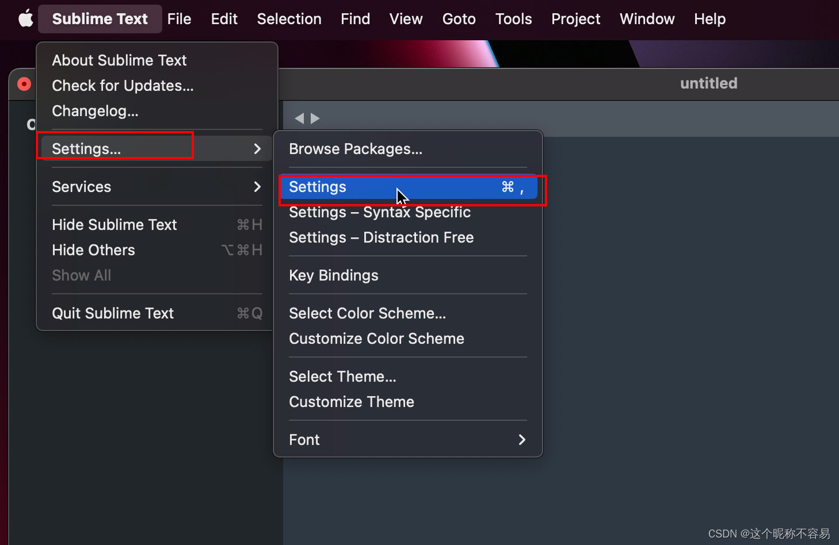839x545 pixels.
Task: Open Settings – Syntax Specific
Action: click(408, 212)
